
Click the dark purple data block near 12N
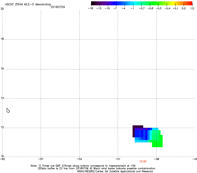(x=138, y=126)
